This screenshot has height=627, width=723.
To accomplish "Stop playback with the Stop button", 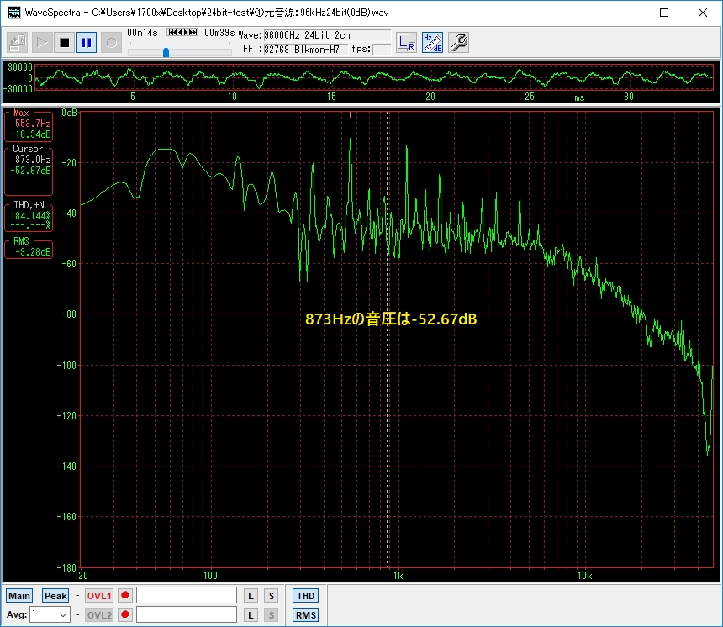I will tap(64, 42).
